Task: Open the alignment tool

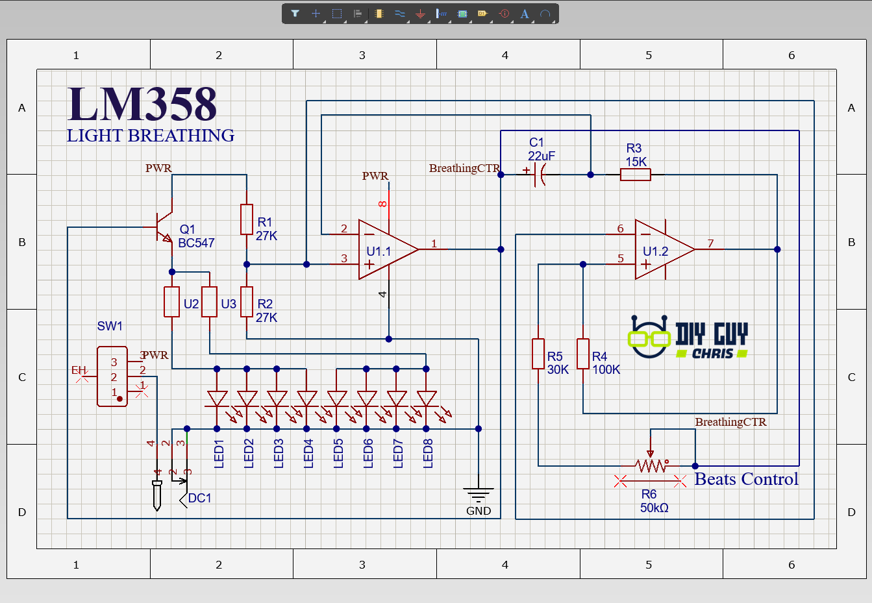Action: point(358,13)
